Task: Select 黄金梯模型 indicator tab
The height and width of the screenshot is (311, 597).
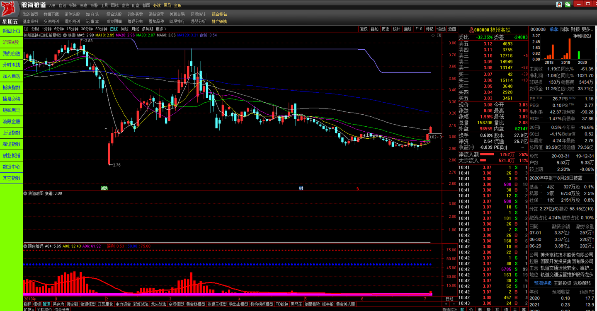Action: click(x=196, y=304)
